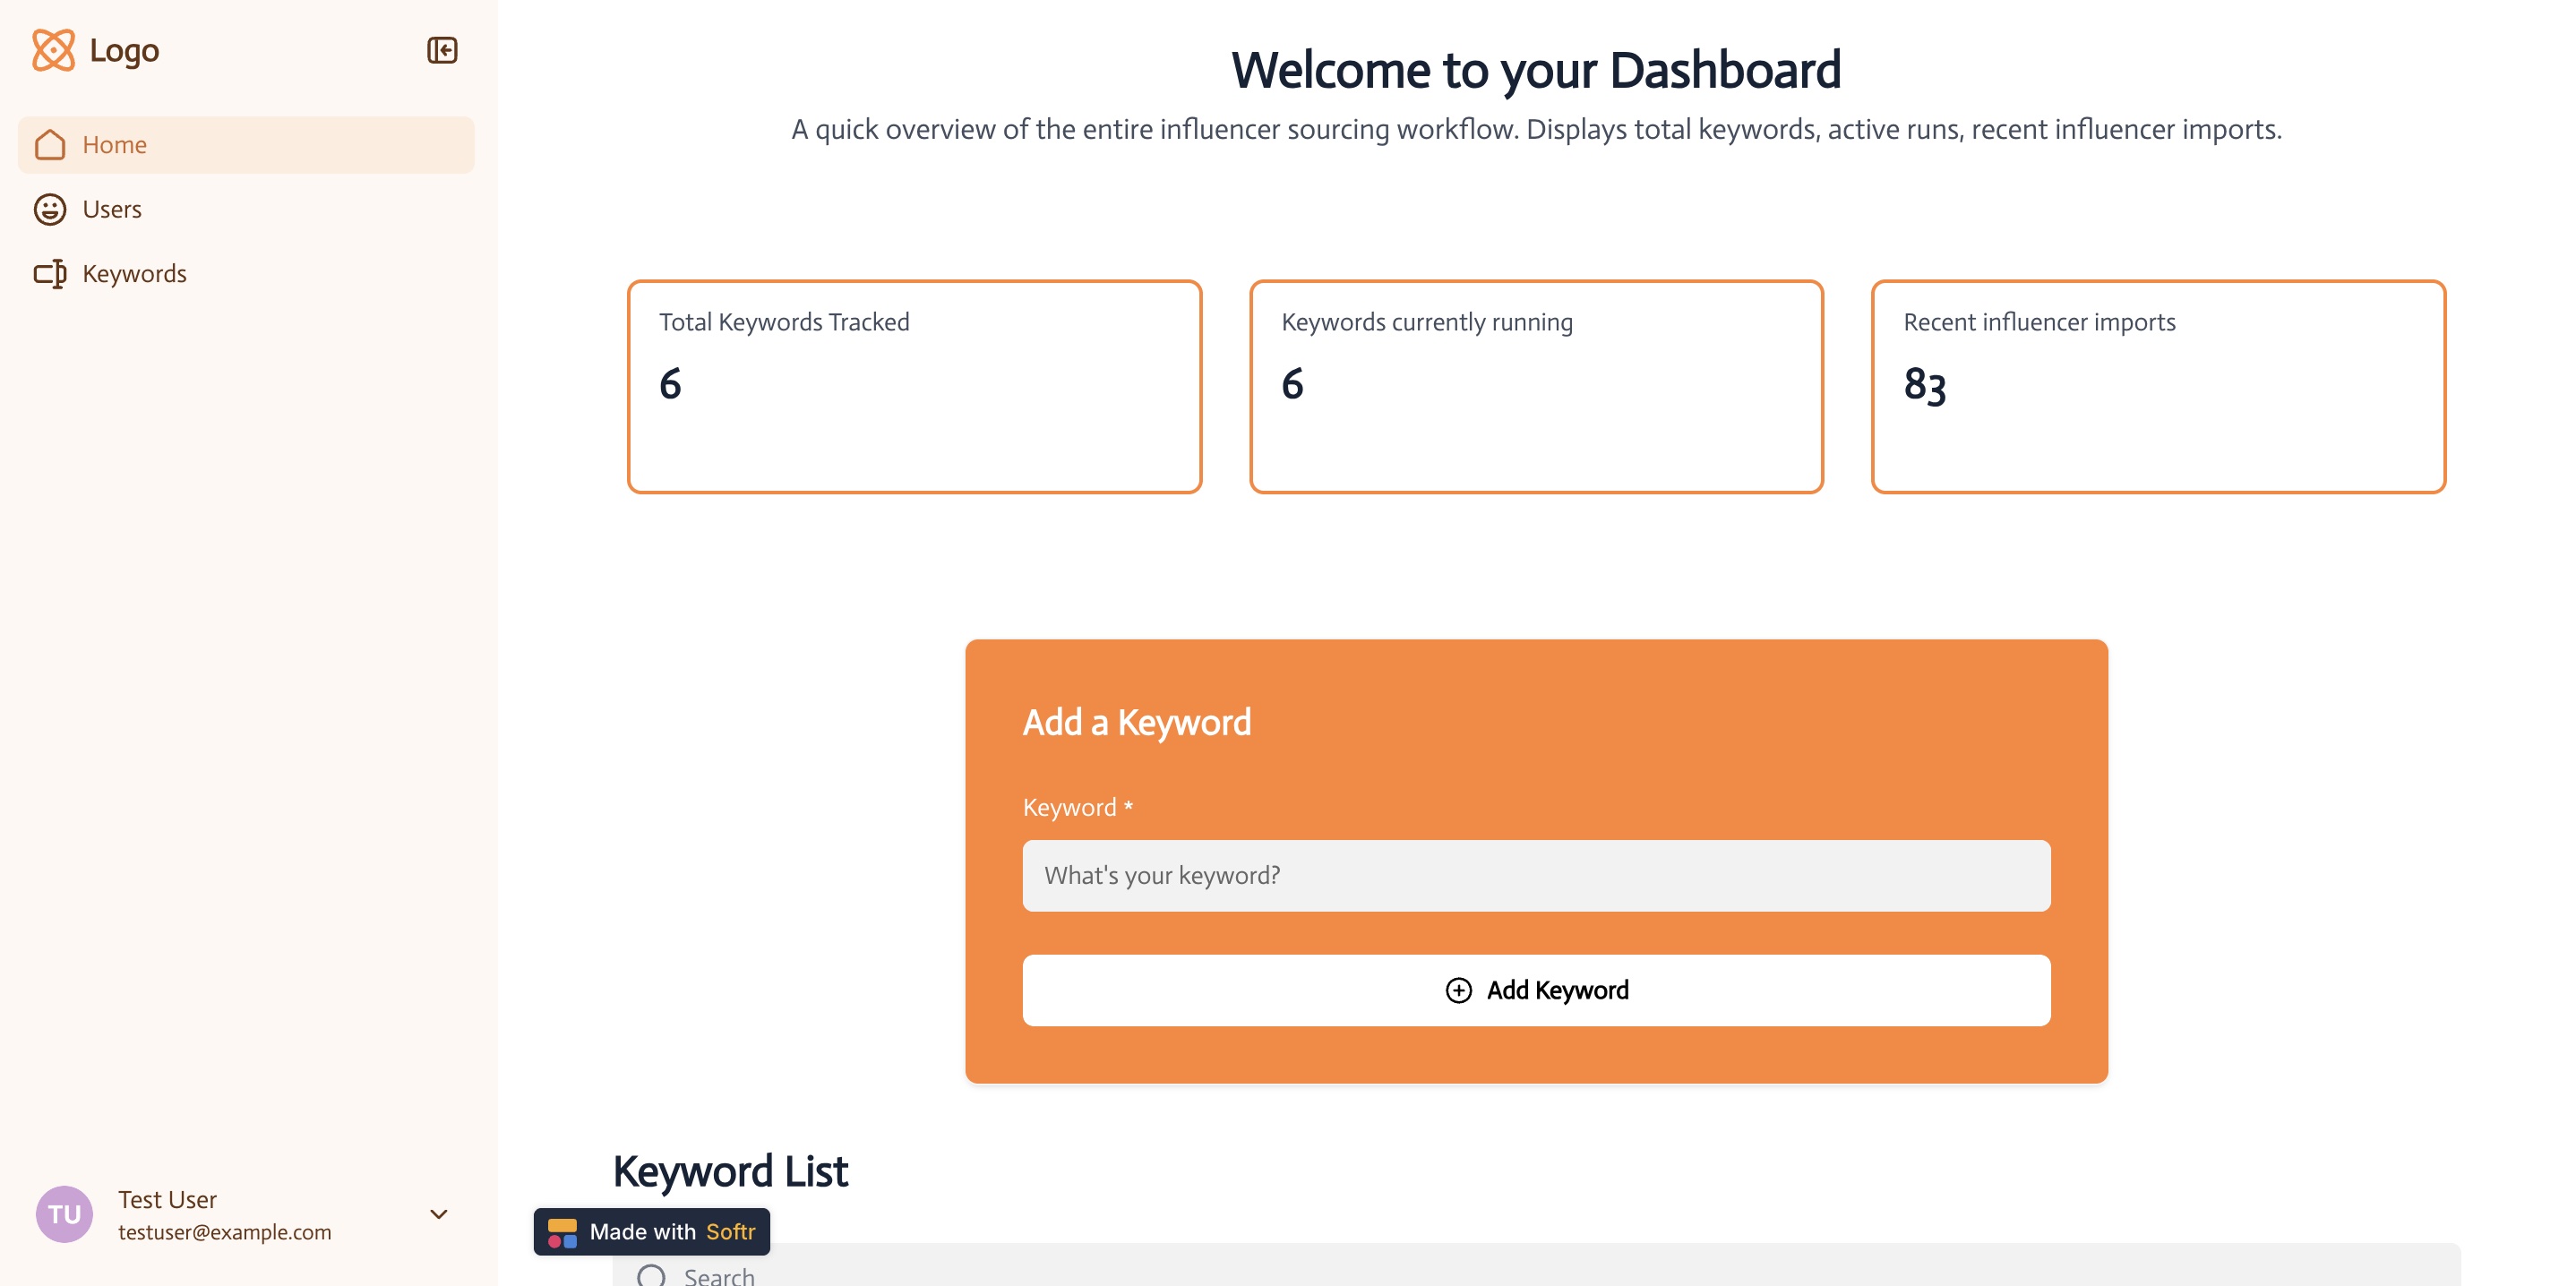Image resolution: width=2576 pixels, height=1286 pixels.
Task: Open the Made with Softr link
Action: click(672, 1232)
